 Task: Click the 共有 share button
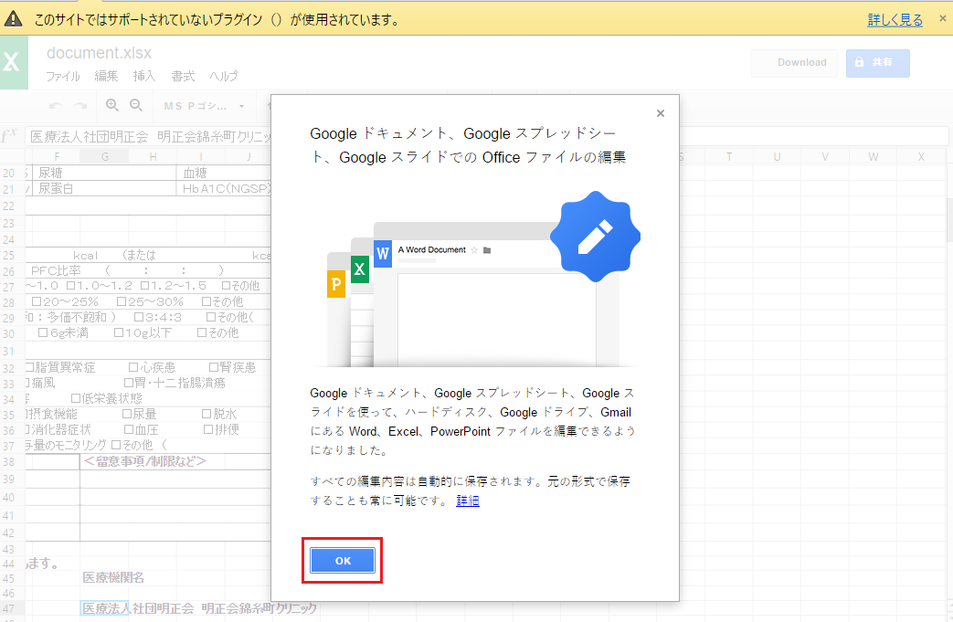pos(878,62)
